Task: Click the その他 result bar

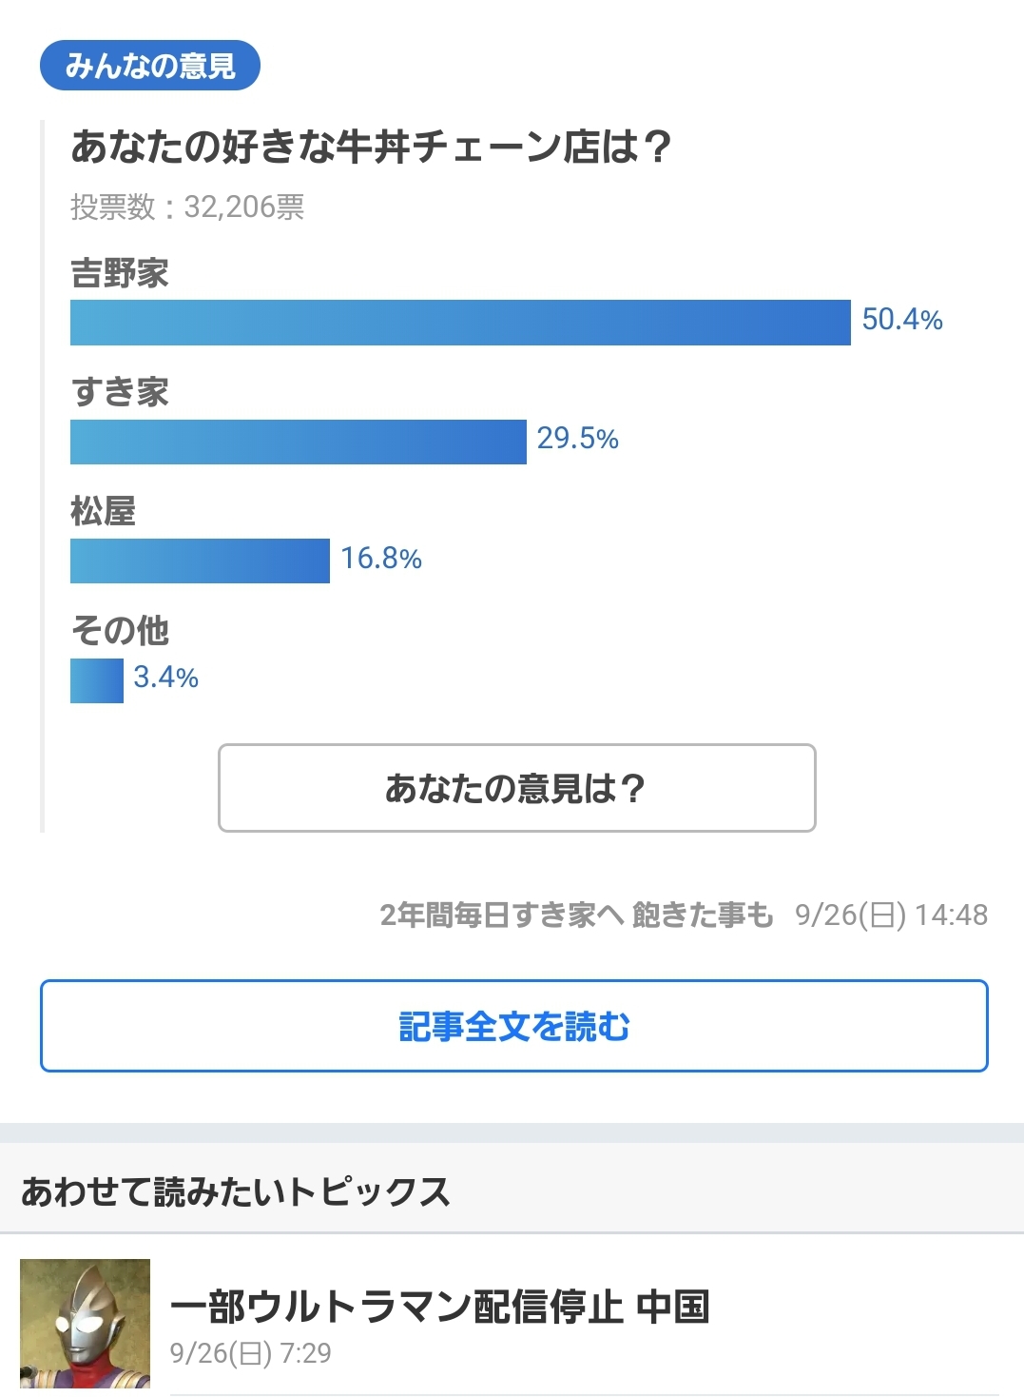Action: pos(97,680)
